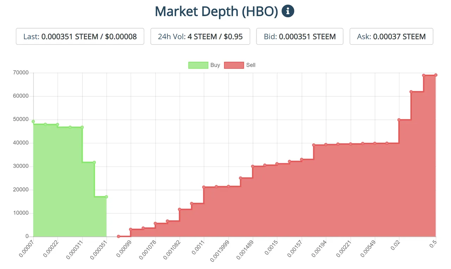Click the 0.001489 x-axis label

pyautogui.click(x=245, y=249)
